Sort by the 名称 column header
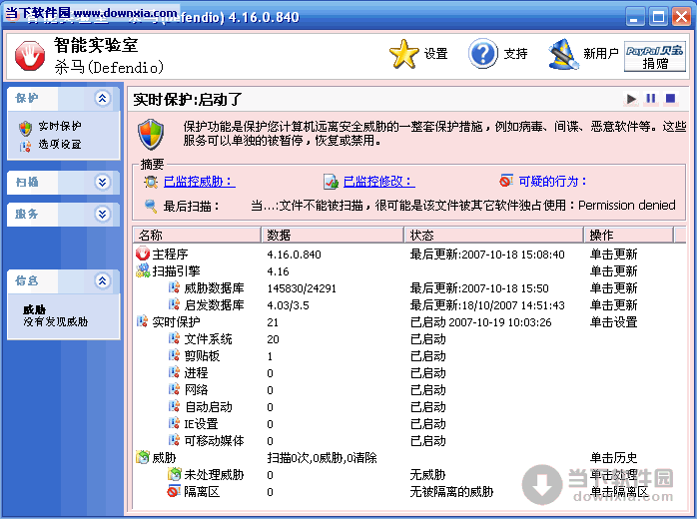The height and width of the screenshot is (519, 697). click(197, 236)
